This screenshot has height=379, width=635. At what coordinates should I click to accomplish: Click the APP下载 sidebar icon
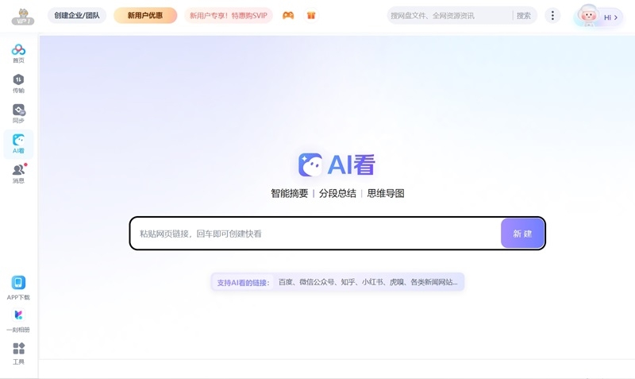point(18,288)
